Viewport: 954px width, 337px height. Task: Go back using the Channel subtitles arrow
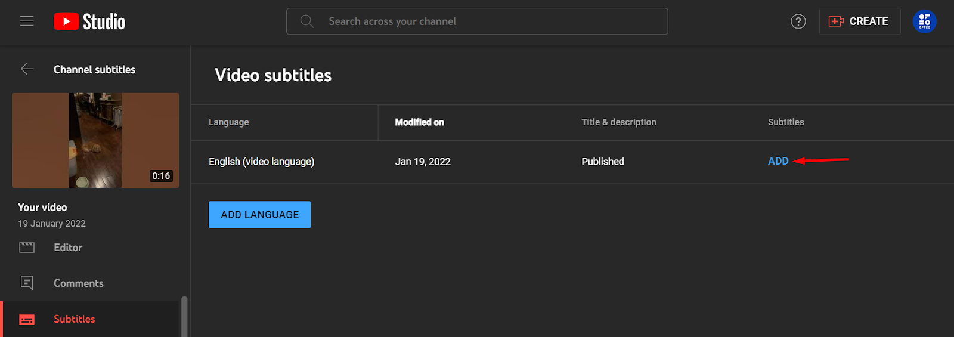27,69
